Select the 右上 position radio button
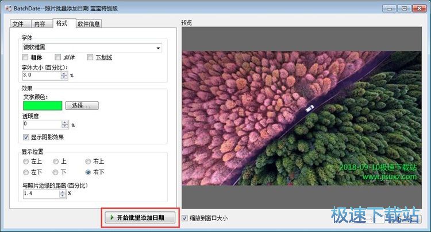The height and width of the screenshot is (232, 431). [88, 162]
